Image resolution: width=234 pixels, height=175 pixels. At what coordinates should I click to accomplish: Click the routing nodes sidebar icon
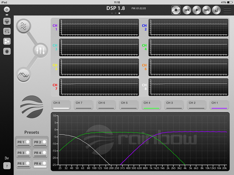7,41
